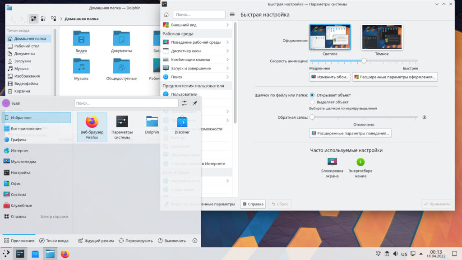Click the animation speed slider handle

pyautogui.click(x=364, y=60)
